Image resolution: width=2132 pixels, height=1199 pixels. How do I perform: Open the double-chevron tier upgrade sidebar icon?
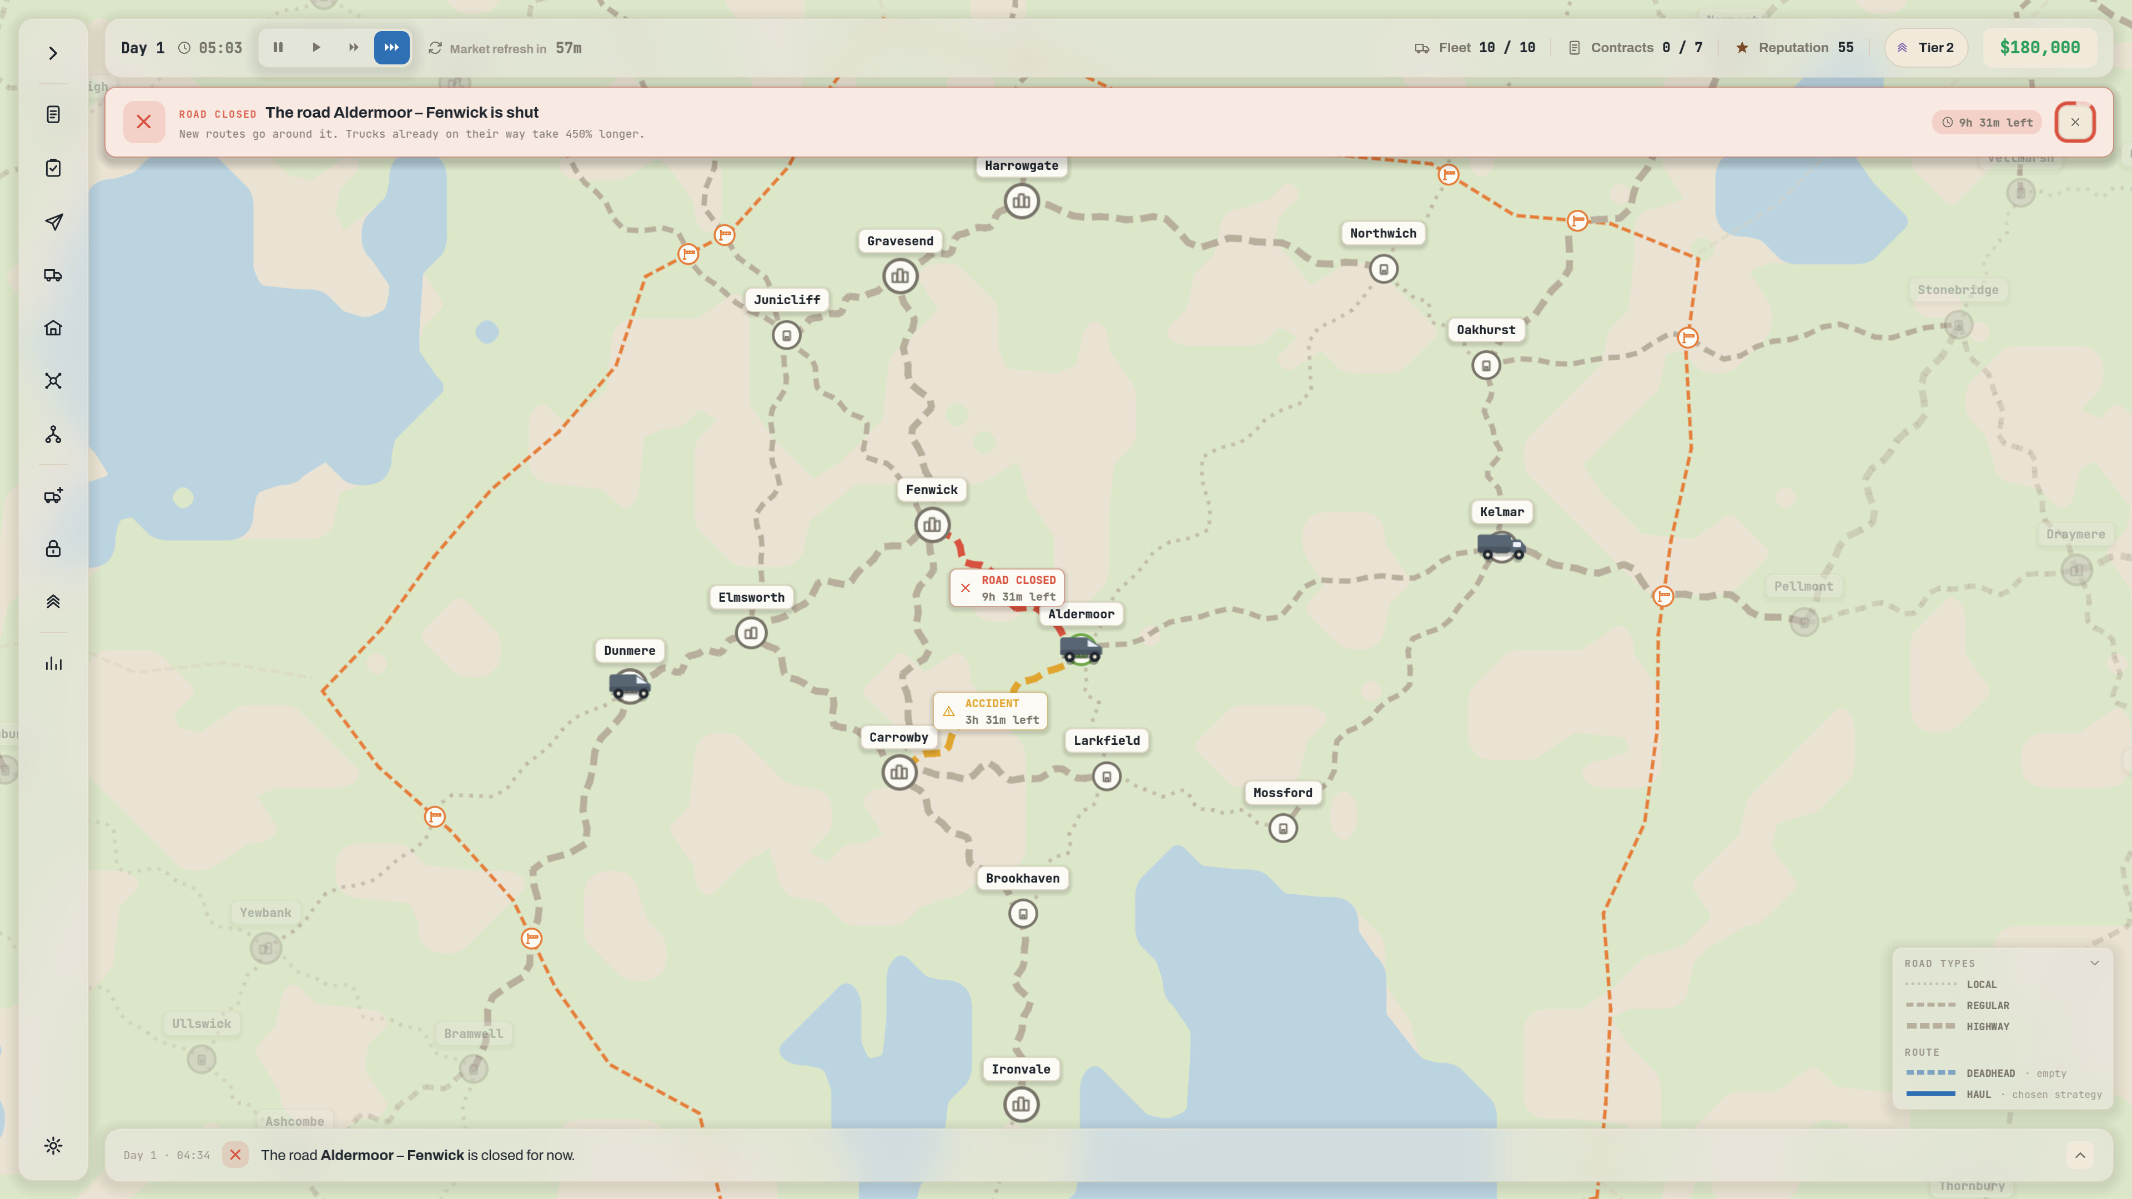click(53, 602)
